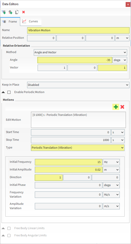Screen dimensions: 131x244
Task: Add a new motion with the green plus
Action: click(x=116, y=107)
